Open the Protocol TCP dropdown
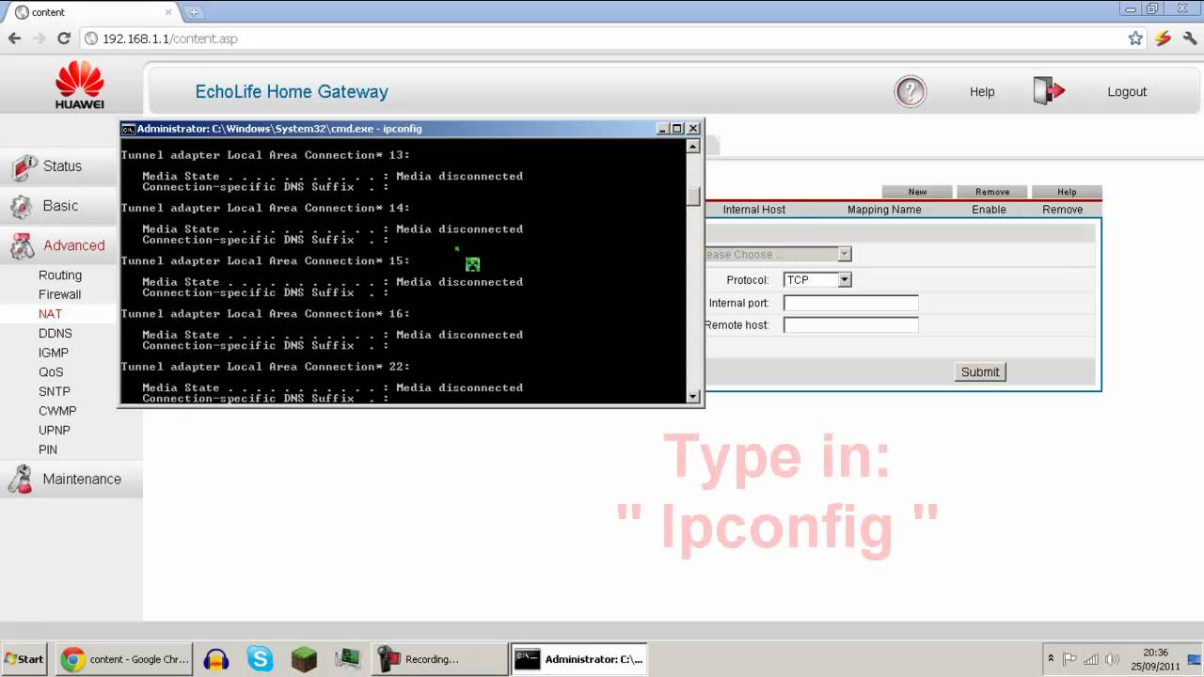The image size is (1204, 677). 817,280
